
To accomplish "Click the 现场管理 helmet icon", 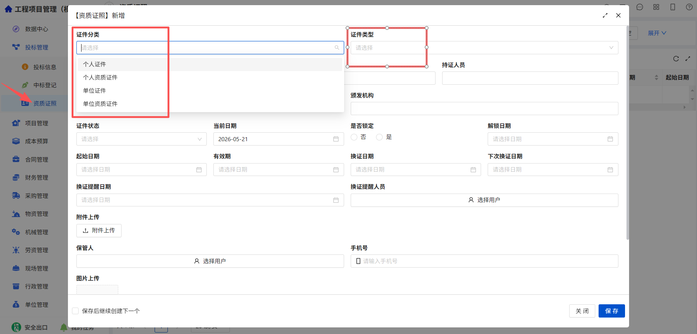I will point(16,268).
